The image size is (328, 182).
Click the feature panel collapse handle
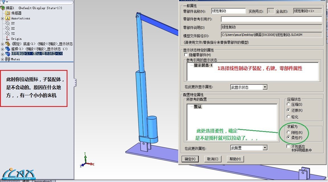click(x=75, y=82)
